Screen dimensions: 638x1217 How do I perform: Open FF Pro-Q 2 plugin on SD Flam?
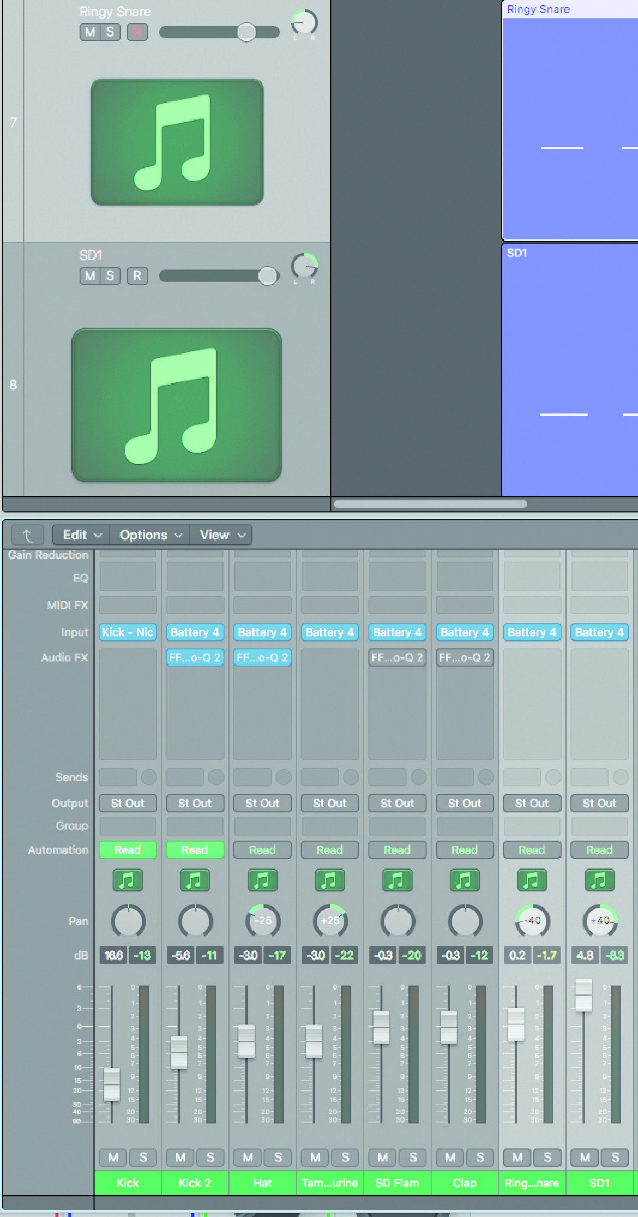coord(397,657)
